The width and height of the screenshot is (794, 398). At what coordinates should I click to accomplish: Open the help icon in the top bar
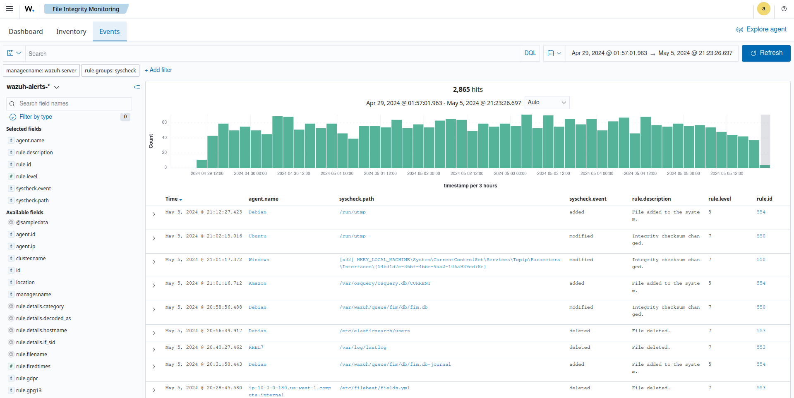click(x=784, y=9)
